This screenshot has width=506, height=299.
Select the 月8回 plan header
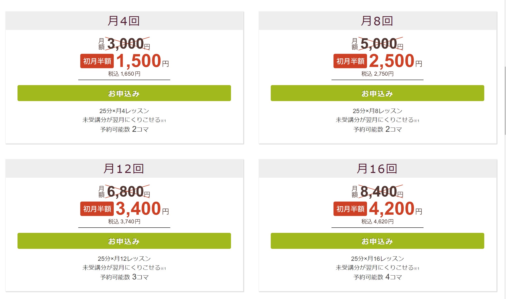(377, 21)
